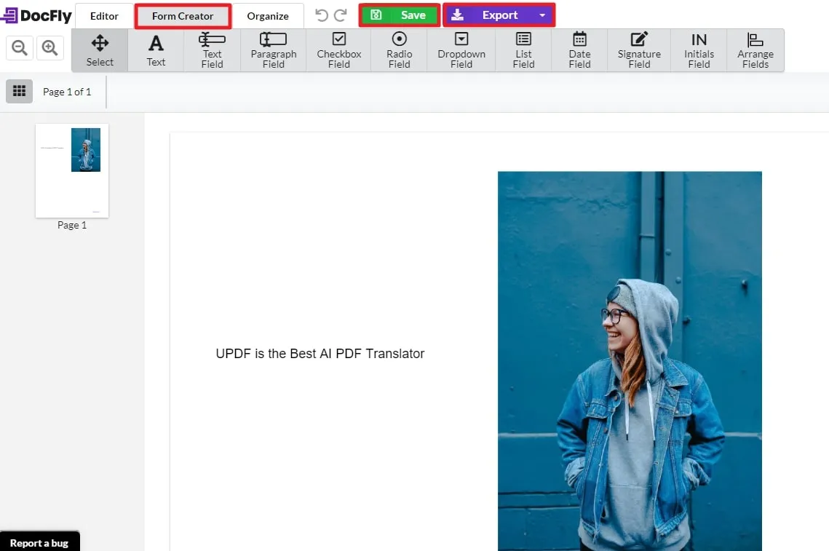Open the Export dropdown arrow
The height and width of the screenshot is (551, 829).
(542, 15)
